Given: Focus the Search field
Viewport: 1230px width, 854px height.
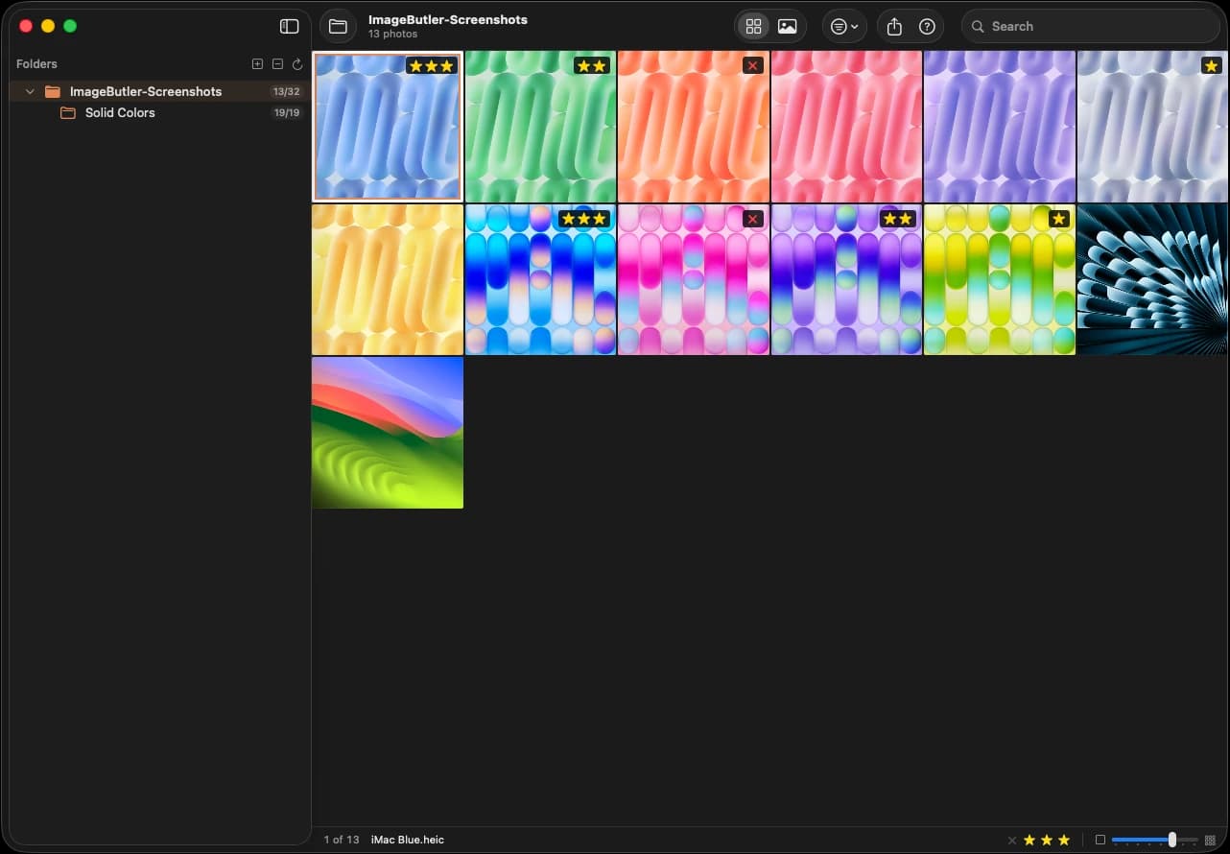Looking at the screenshot, I should pyautogui.click(x=1090, y=27).
